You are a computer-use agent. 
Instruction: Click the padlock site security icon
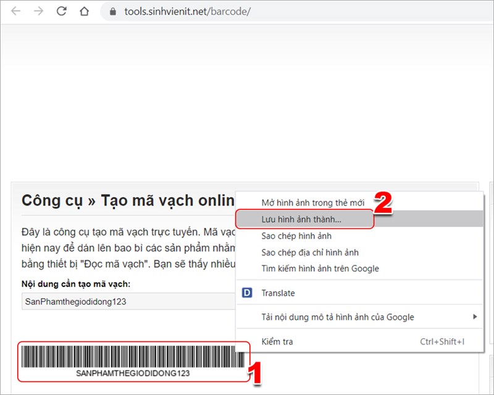tap(112, 11)
